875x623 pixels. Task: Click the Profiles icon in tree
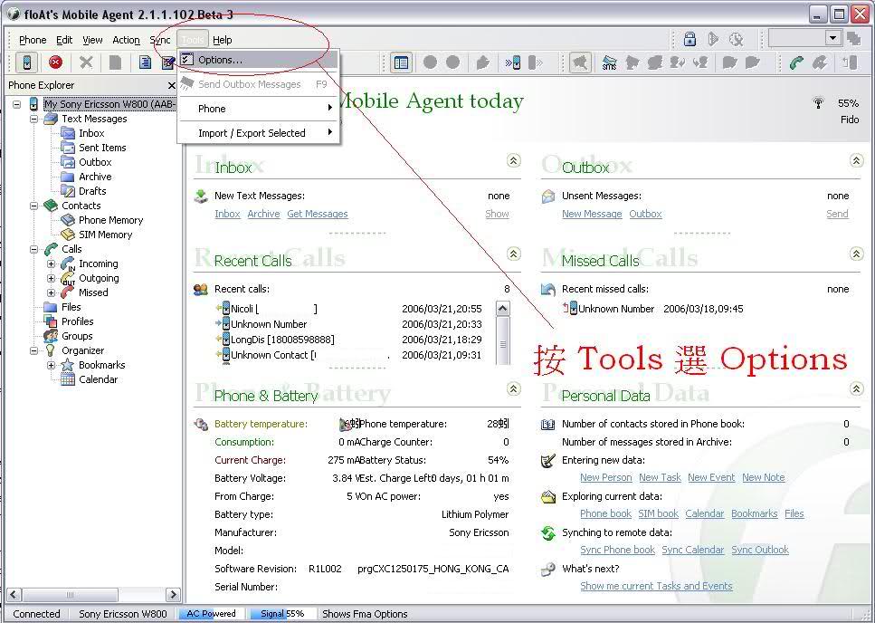pyautogui.click(x=51, y=321)
